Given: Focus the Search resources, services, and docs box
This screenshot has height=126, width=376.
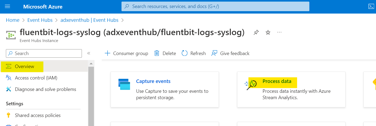Looking at the screenshot, I should [x=215, y=6].
